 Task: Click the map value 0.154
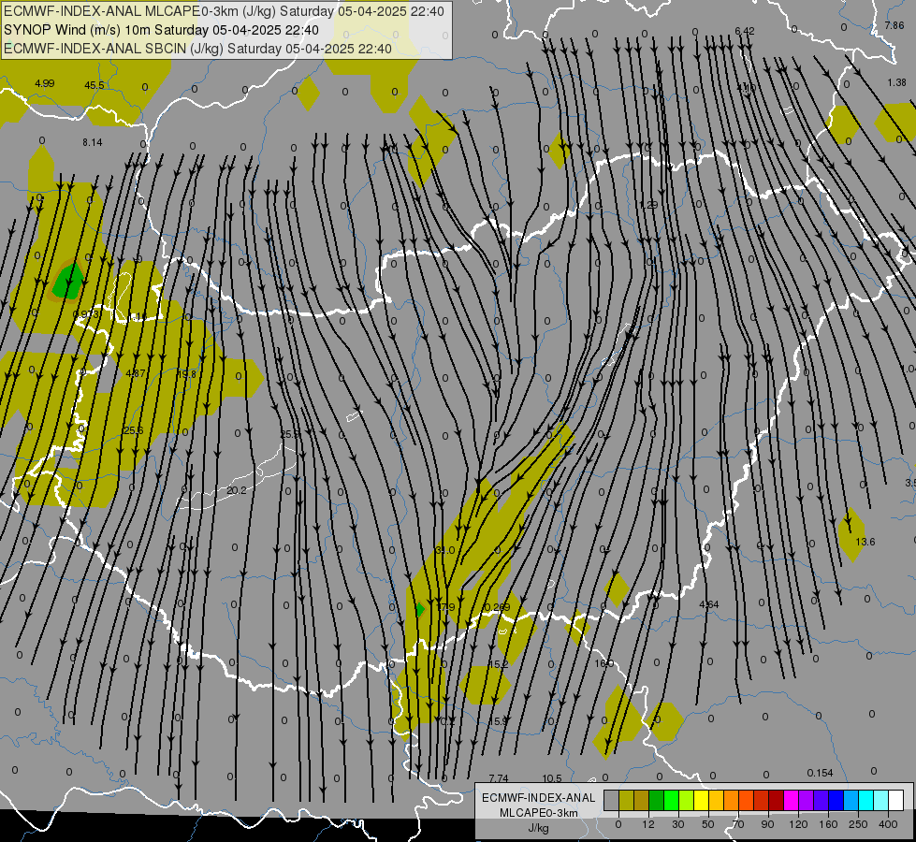click(821, 773)
